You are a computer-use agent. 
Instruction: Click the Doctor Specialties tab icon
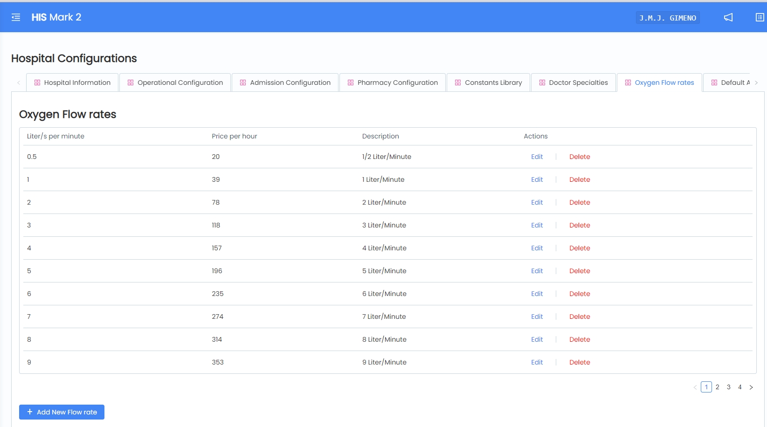click(542, 83)
